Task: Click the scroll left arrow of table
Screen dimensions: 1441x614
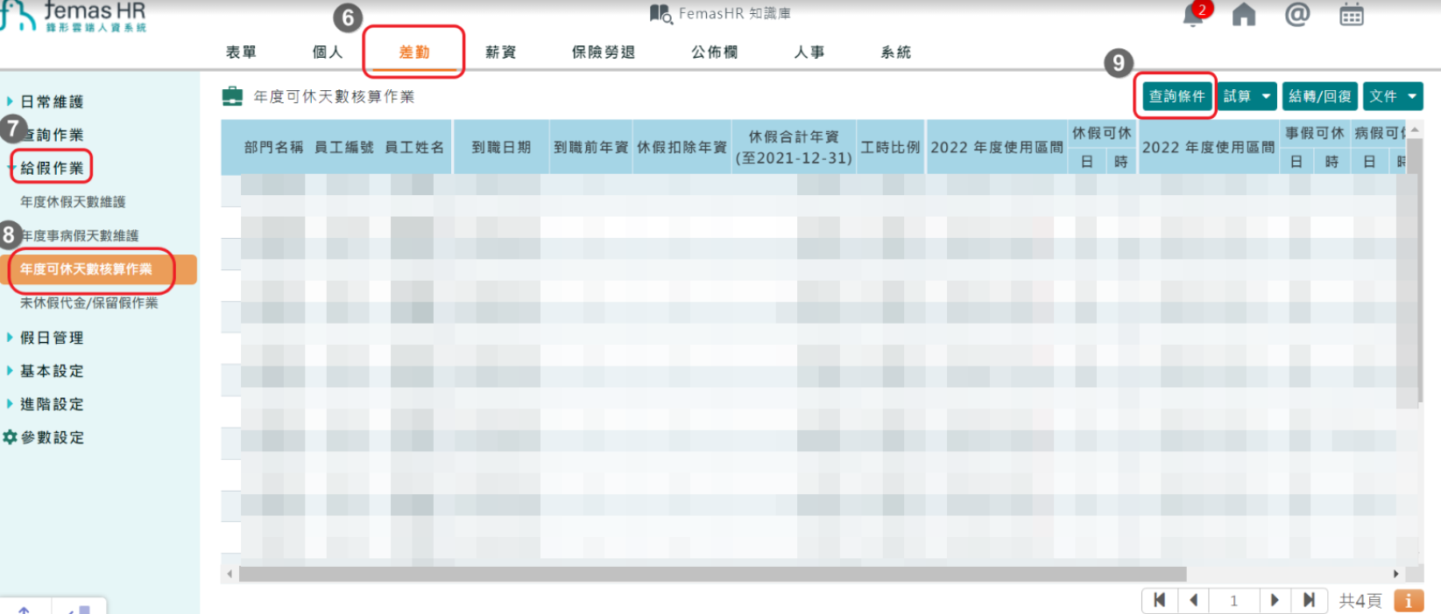Action: point(230,575)
